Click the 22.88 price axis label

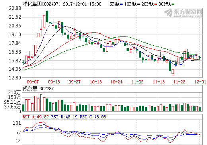point(15,8)
